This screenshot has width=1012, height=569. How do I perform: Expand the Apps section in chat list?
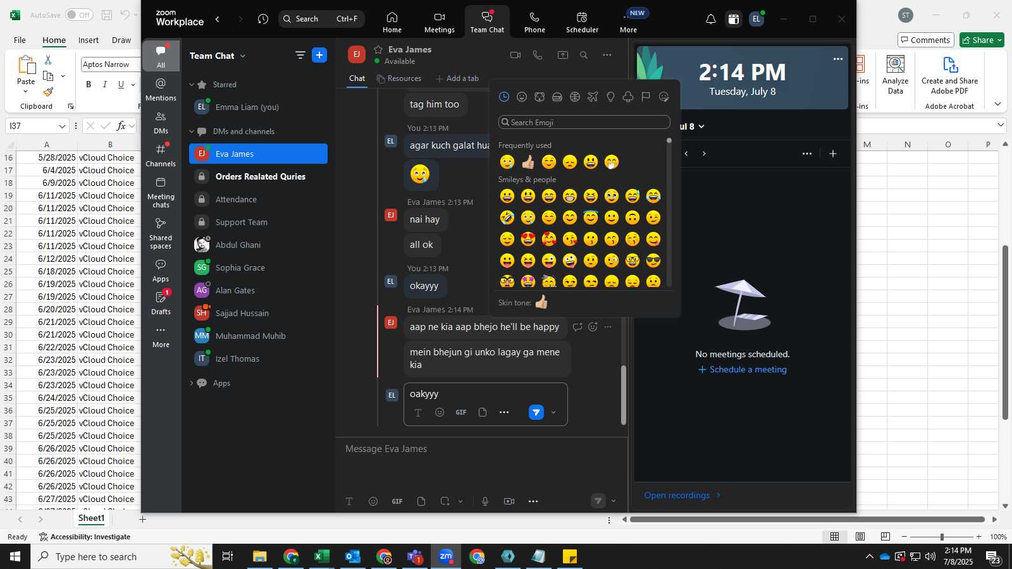tap(192, 383)
